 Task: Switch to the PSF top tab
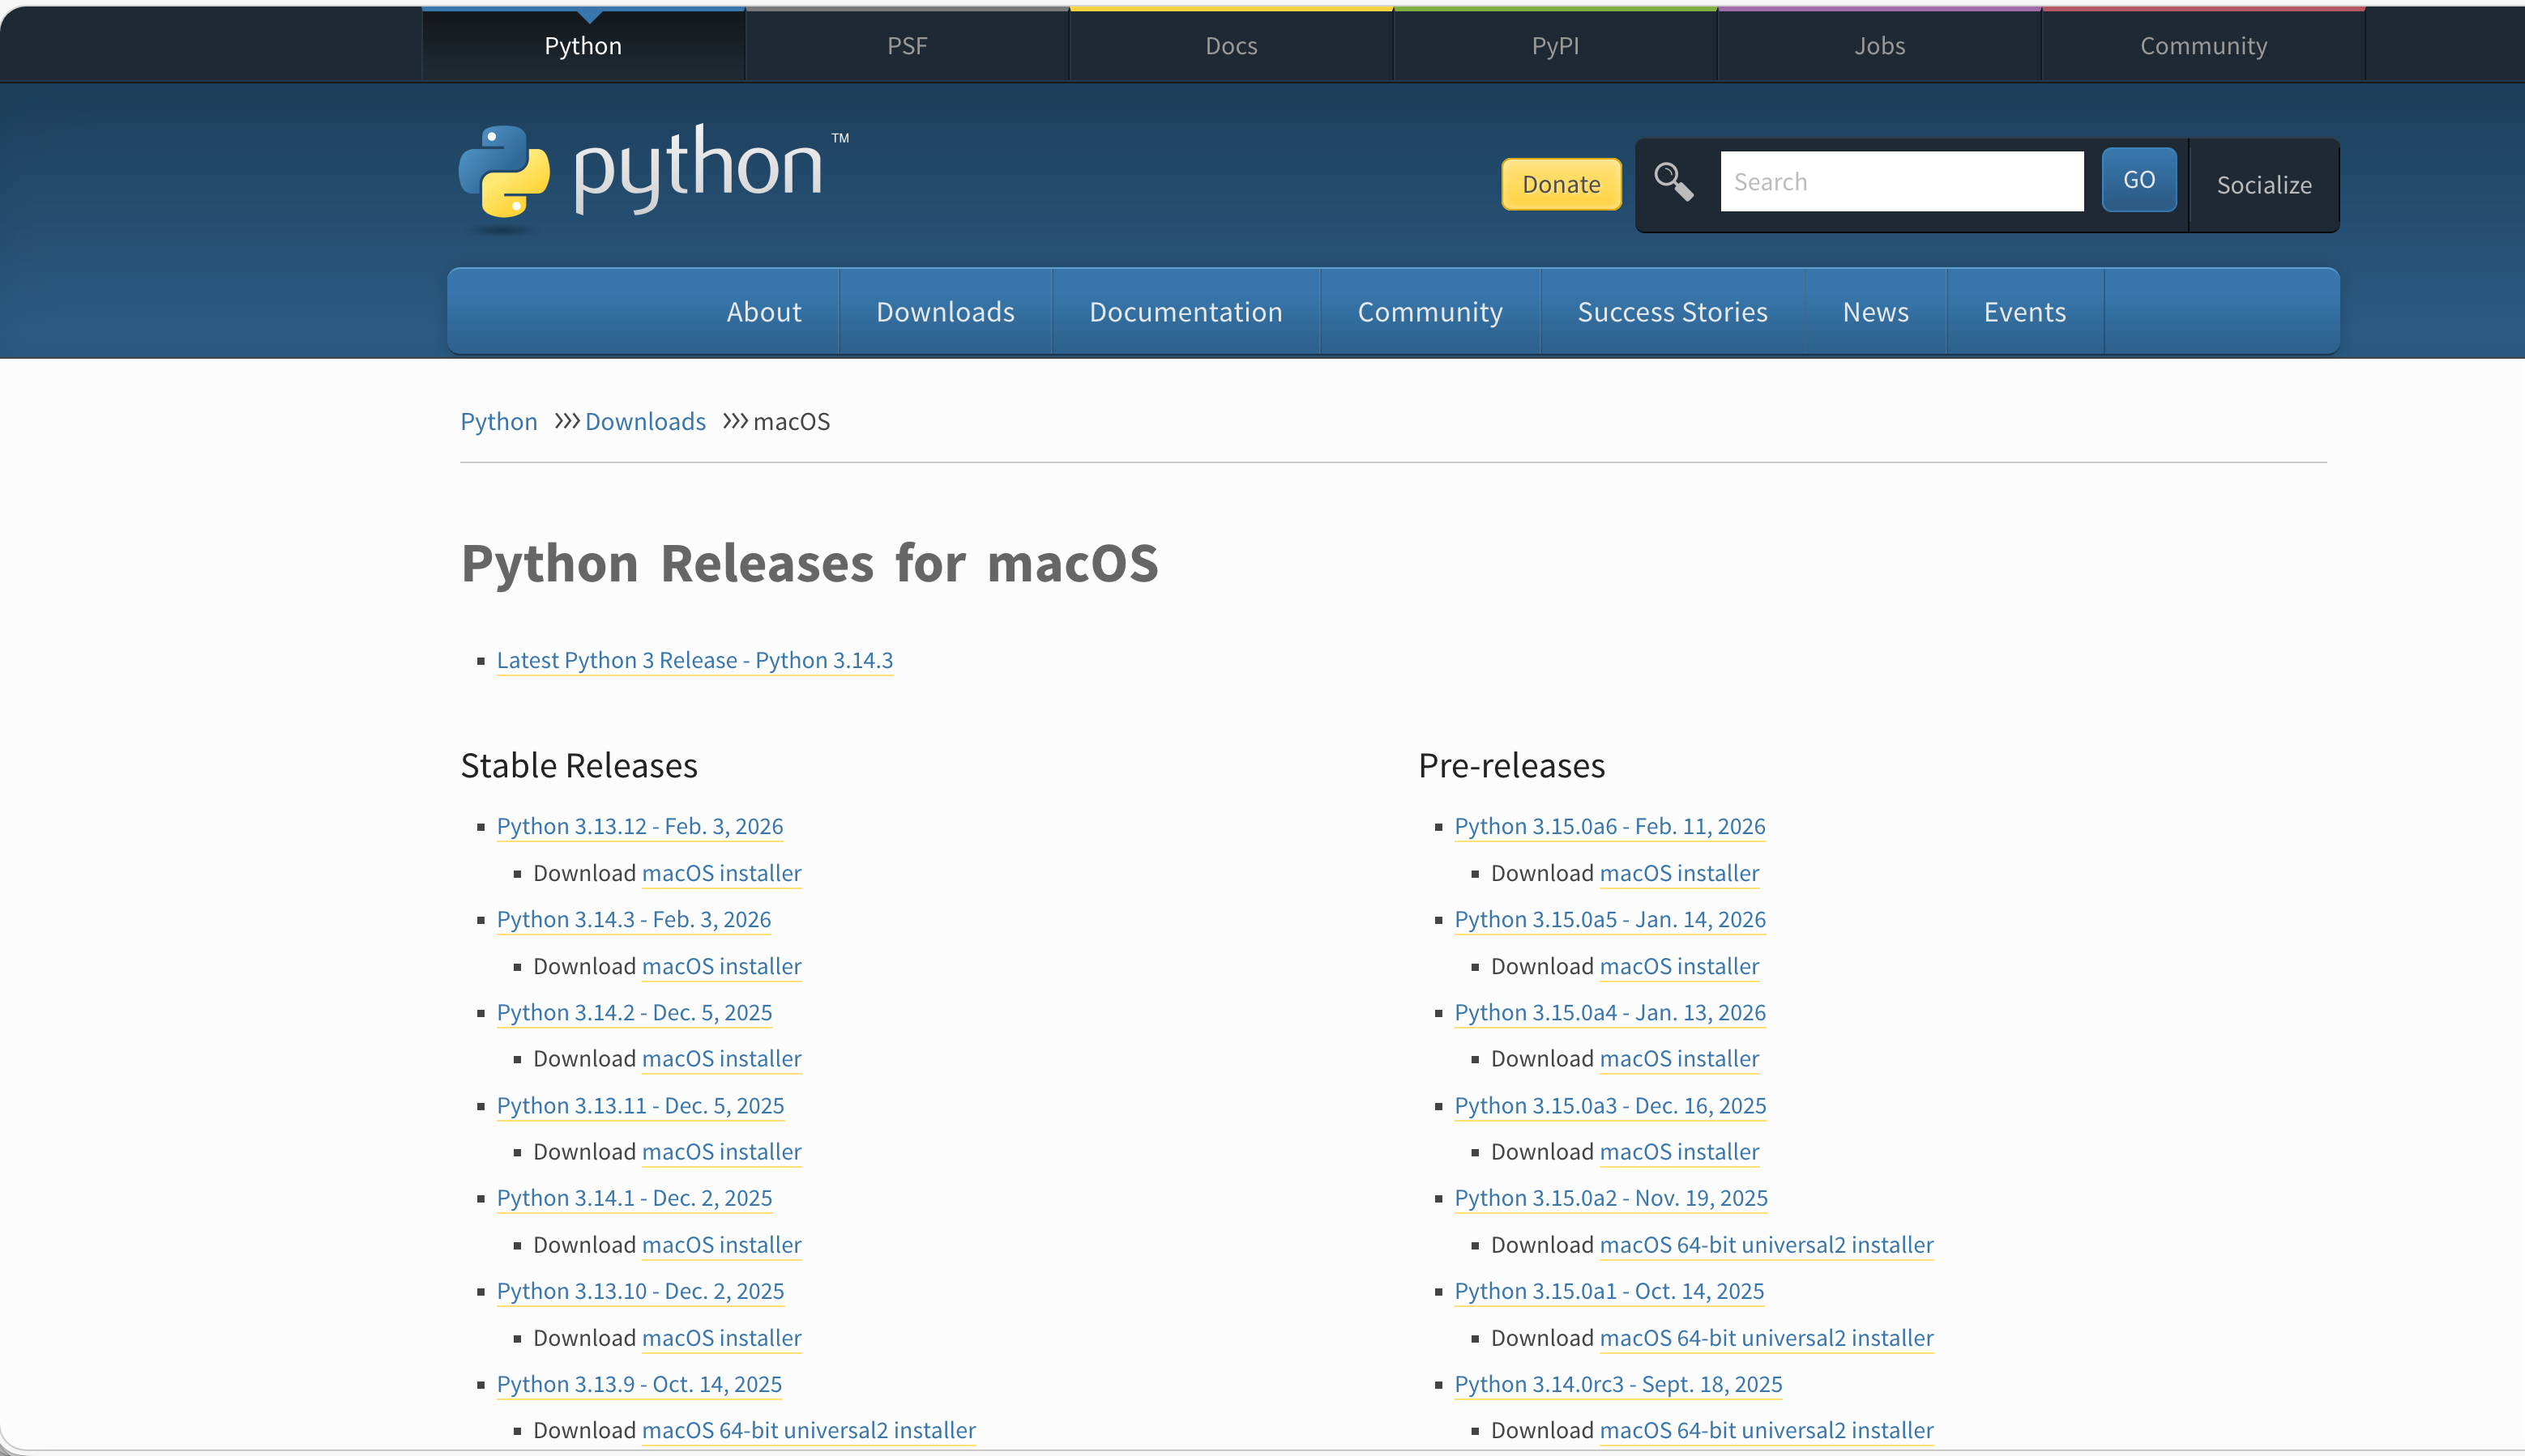pos(907,46)
